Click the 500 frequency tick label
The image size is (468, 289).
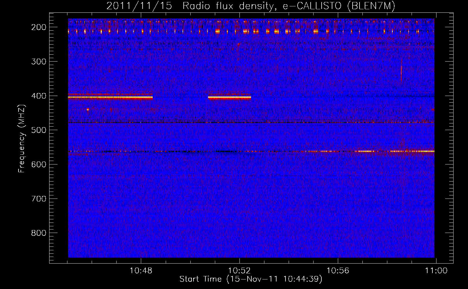(x=39, y=130)
